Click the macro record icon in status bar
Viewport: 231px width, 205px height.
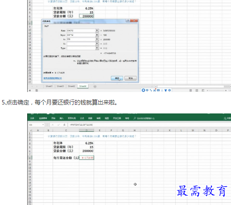coord(37,90)
